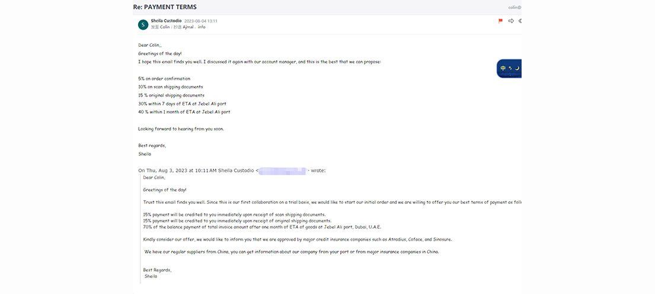Click the '40 % within 1 month of ETA' line

(184, 112)
